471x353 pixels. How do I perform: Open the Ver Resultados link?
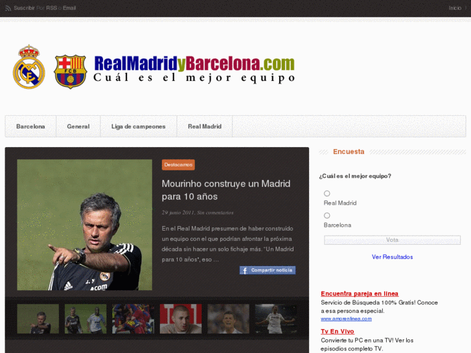393,257
